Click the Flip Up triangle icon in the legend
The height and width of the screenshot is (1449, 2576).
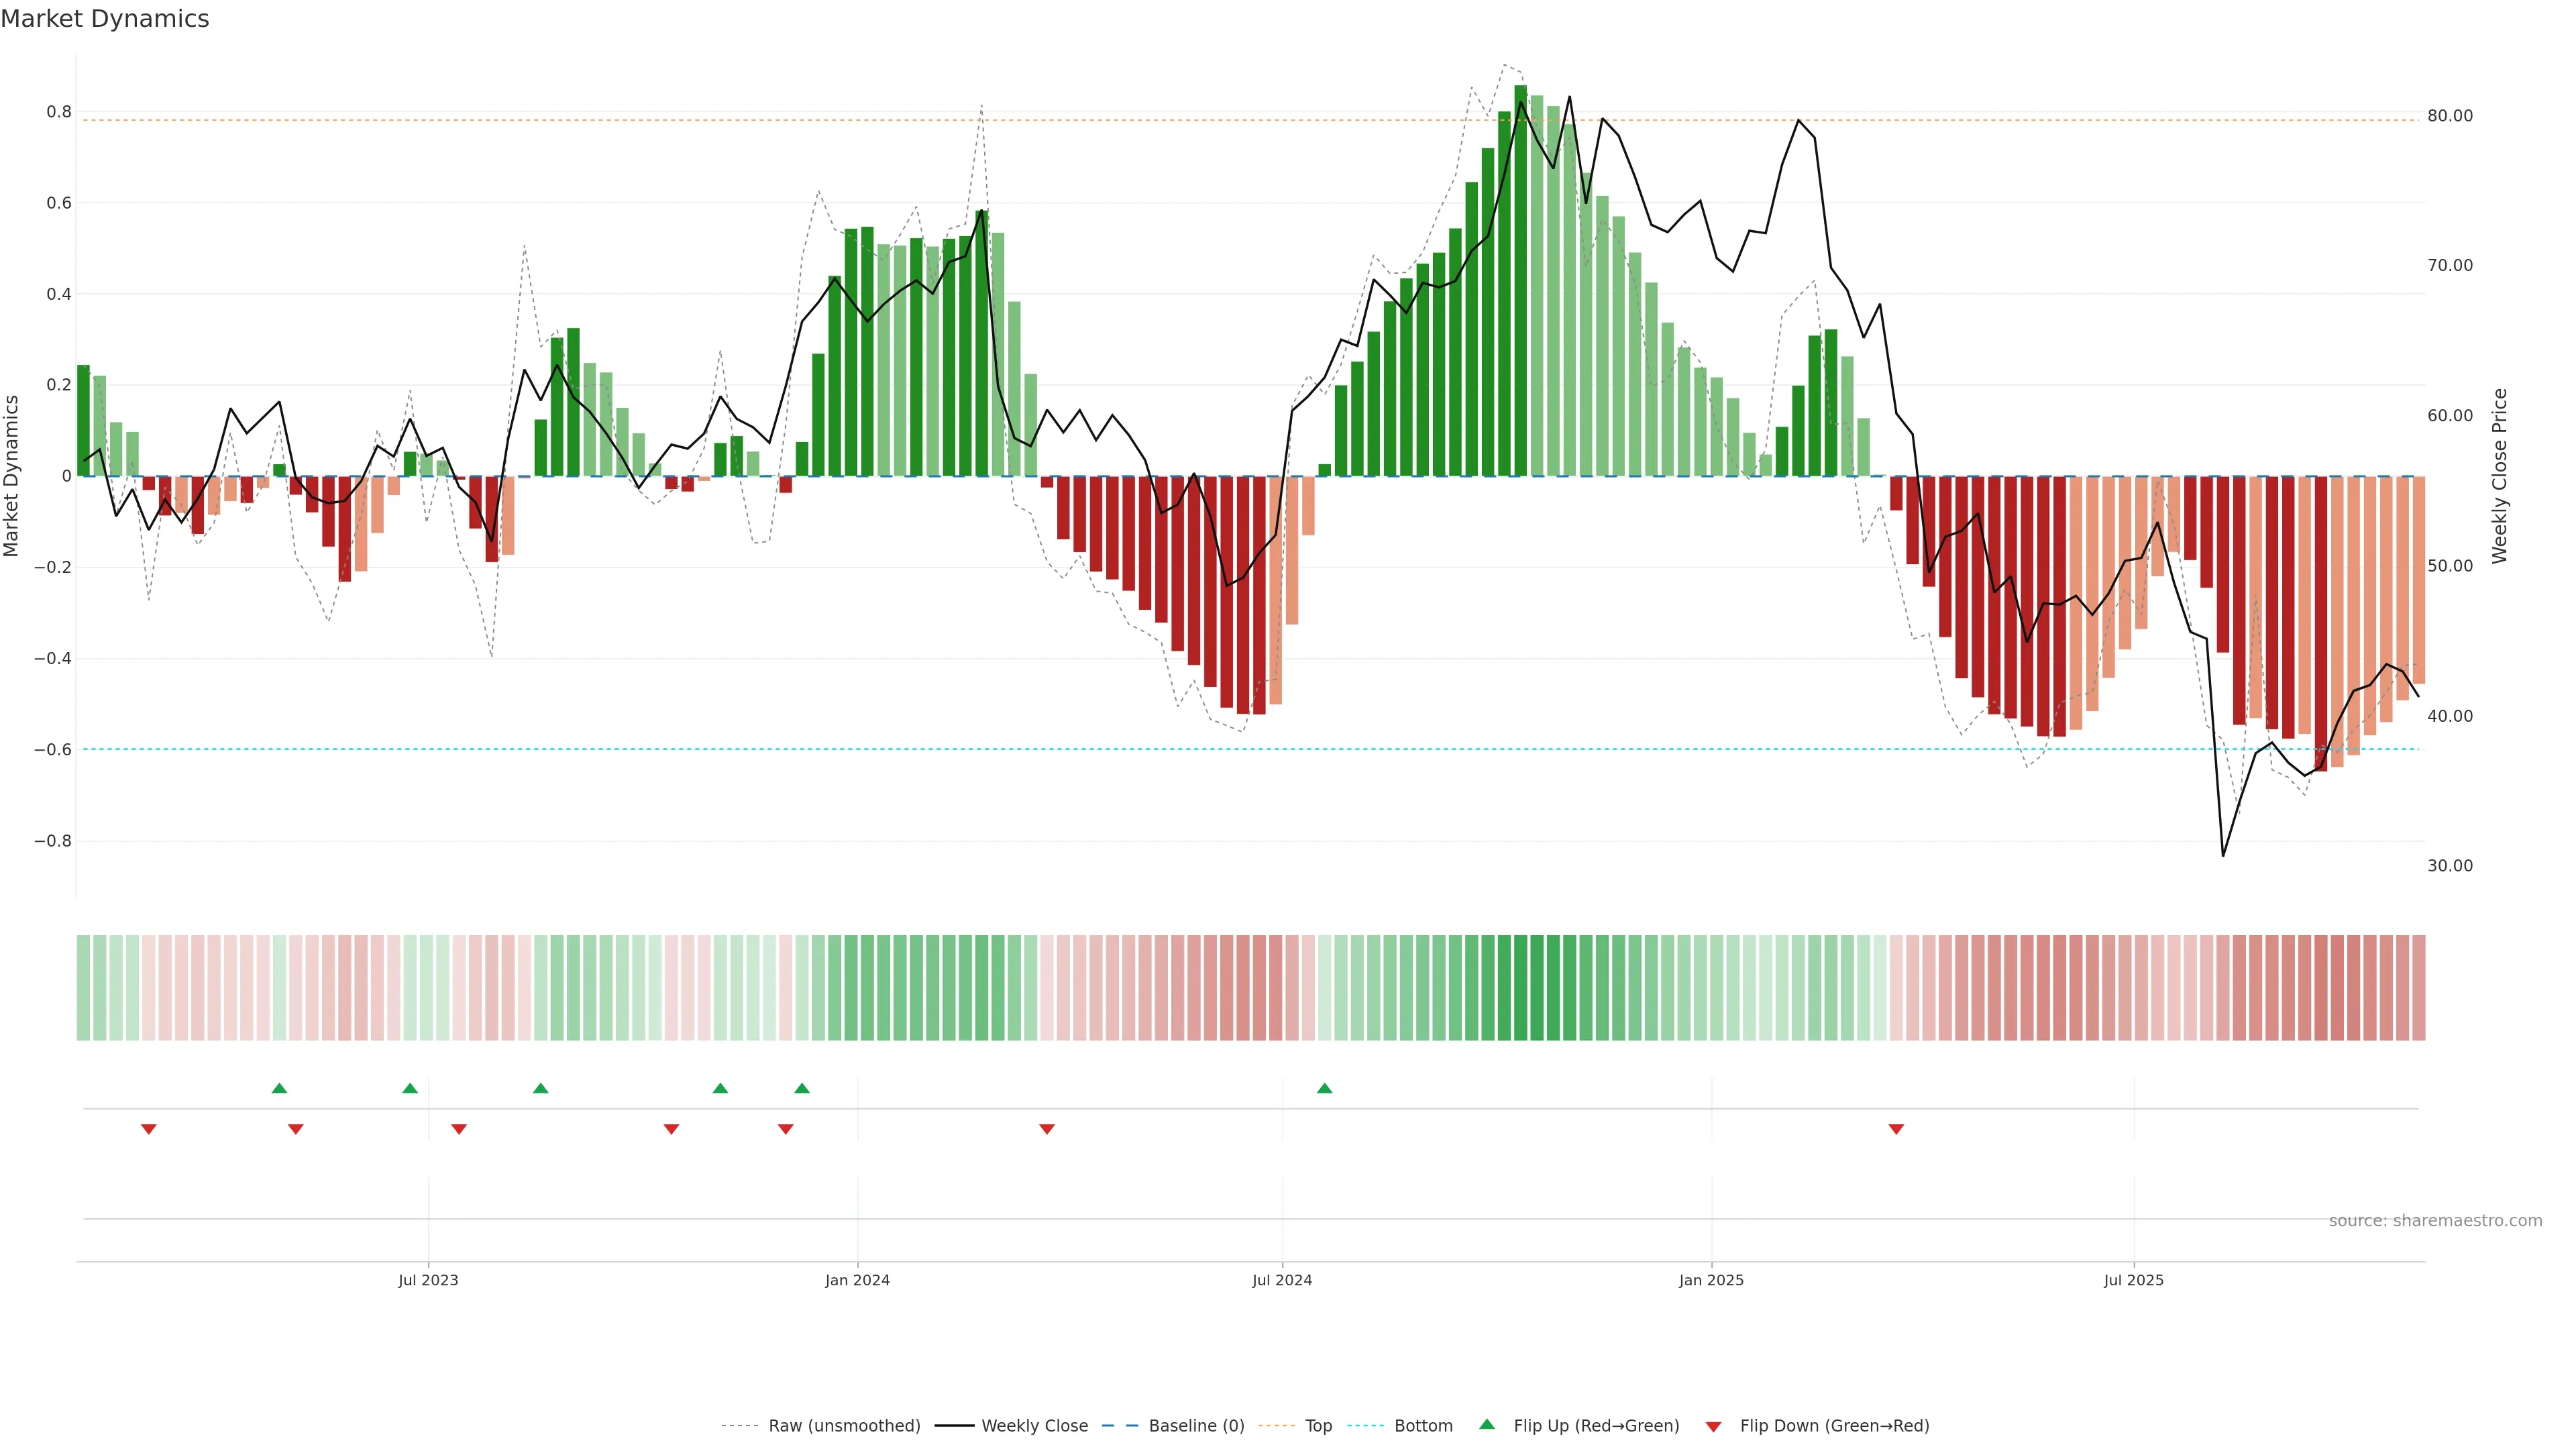tap(1486, 1424)
